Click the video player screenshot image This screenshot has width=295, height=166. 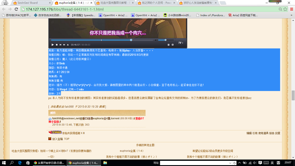coord(118,33)
